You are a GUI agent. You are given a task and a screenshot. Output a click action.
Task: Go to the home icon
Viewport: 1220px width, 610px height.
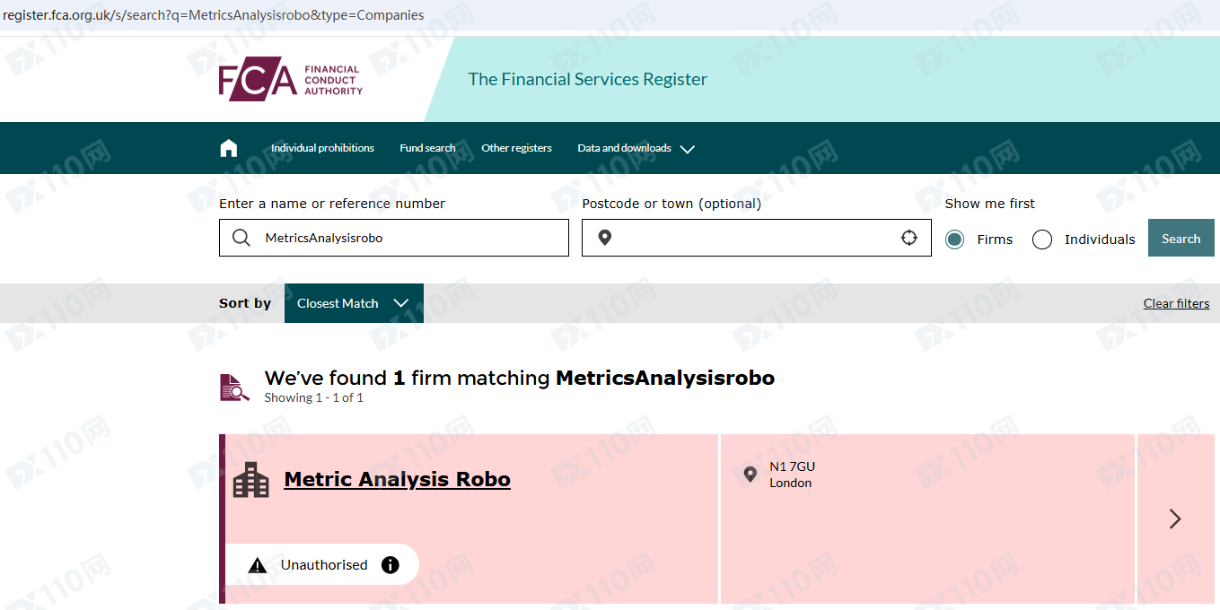(x=229, y=148)
